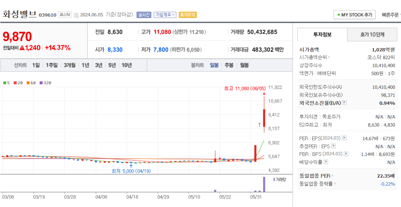Click the 코스닥 market badge
The image size is (401, 207).
click(x=65, y=15)
